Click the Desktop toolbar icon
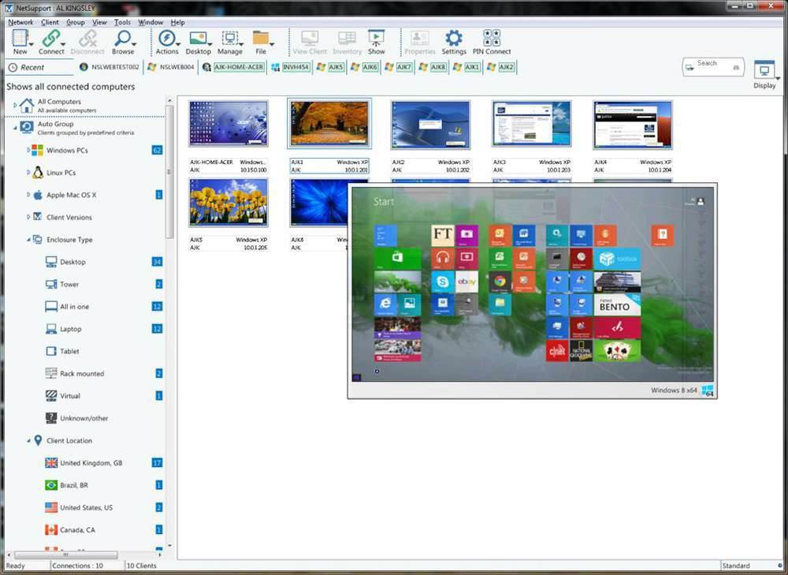Screen dimensions: 788x575 pos(198,38)
